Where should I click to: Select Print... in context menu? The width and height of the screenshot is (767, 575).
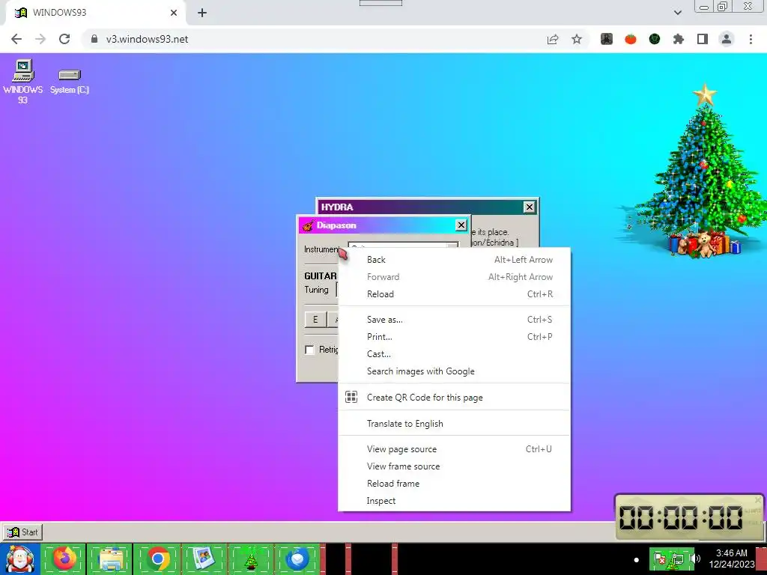[x=455, y=336]
